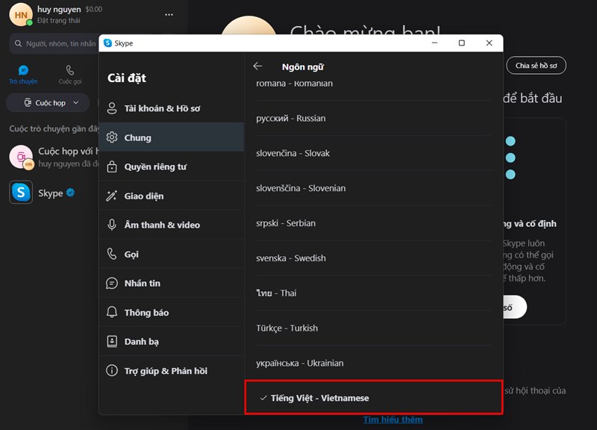
Task: Go back from Ngôn ngữ settings
Action: click(x=259, y=66)
